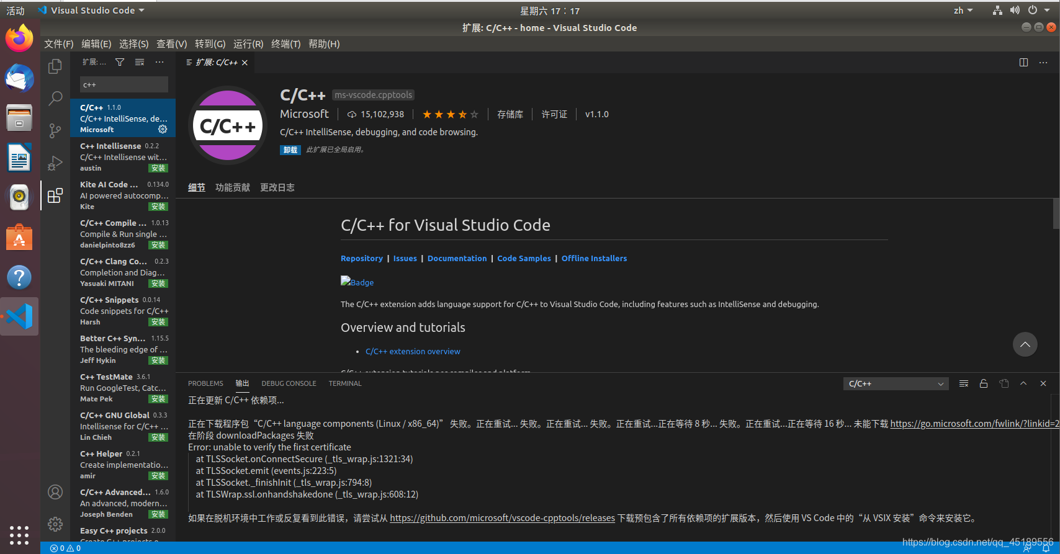Open the Search view in activity bar
1060x554 pixels.
pos(55,98)
